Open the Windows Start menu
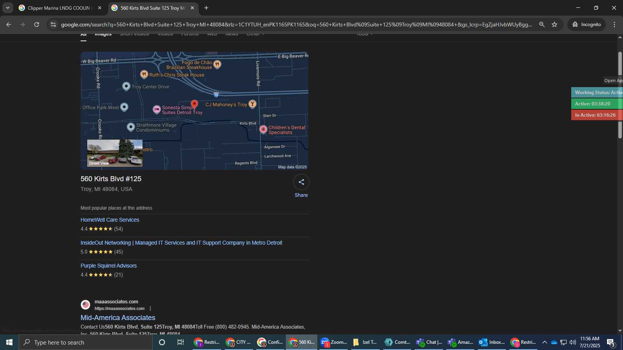This screenshot has width=623, height=350. 9,342
